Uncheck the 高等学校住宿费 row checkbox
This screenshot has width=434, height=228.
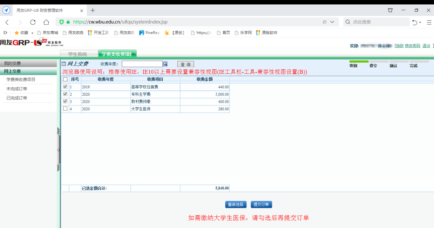[65, 86]
